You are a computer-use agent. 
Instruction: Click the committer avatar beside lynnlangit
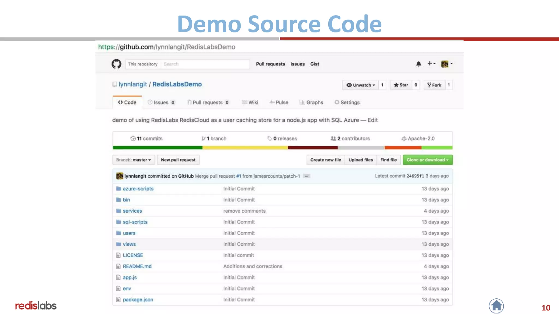pos(120,176)
